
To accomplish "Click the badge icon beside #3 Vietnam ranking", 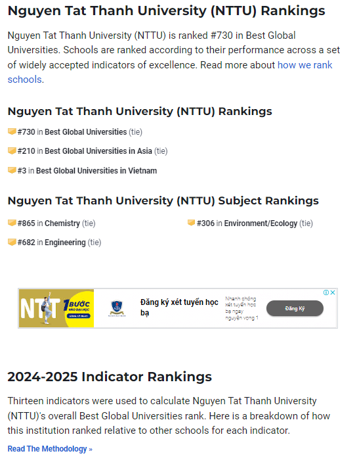I will (12, 170).
